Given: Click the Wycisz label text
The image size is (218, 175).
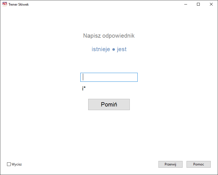Looking at the screenshot, I should coord(17,164).
